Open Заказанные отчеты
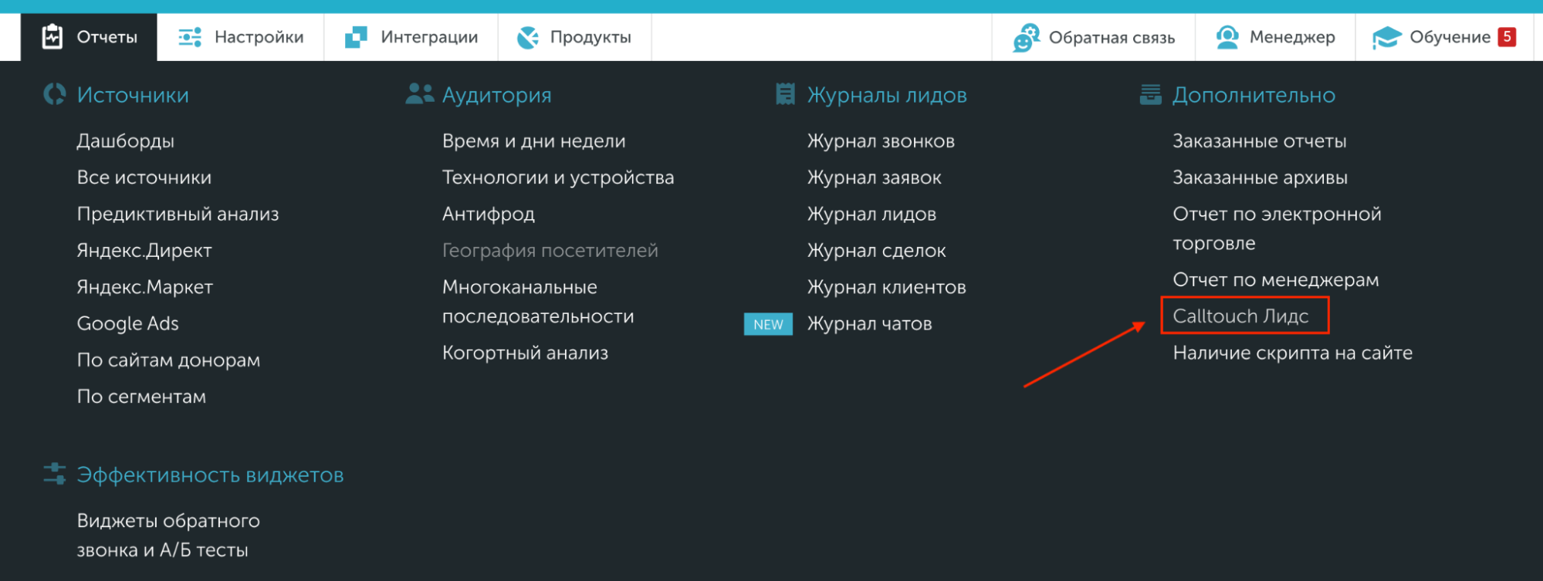This screenshot has width=1543, height=581. [1260, 141]
